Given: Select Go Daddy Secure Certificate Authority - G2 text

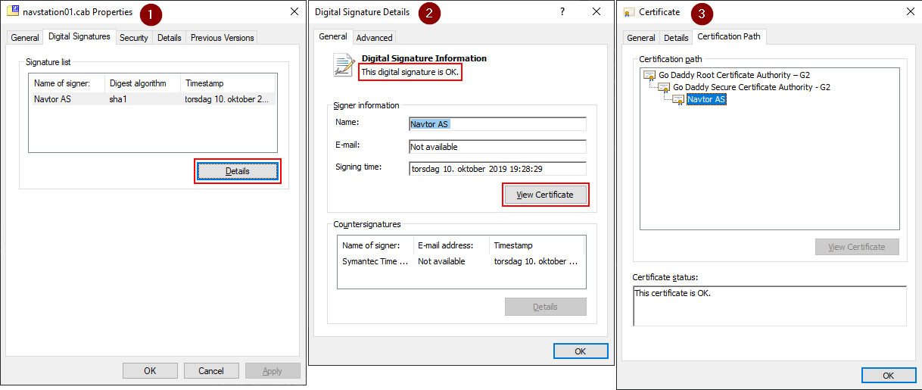Looking at the screenshot, I should [x=752, y=87].
